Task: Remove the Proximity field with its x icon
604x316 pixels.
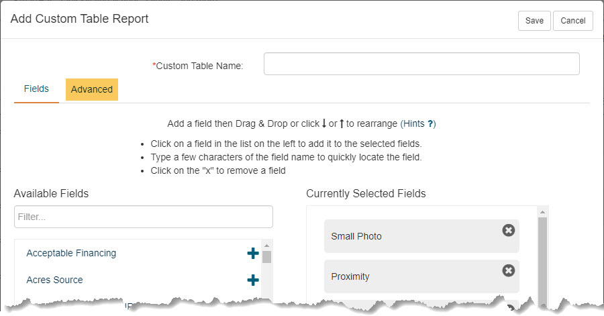Action: pyautogui.click(x=509, y=270)
